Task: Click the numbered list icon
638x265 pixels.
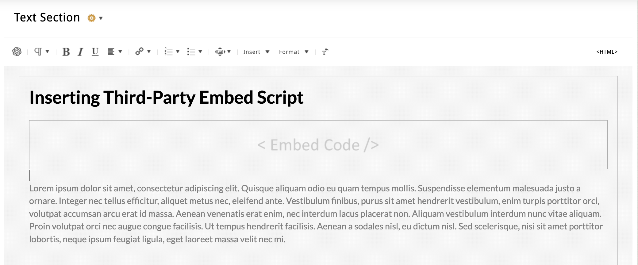Action: [168, 52]
